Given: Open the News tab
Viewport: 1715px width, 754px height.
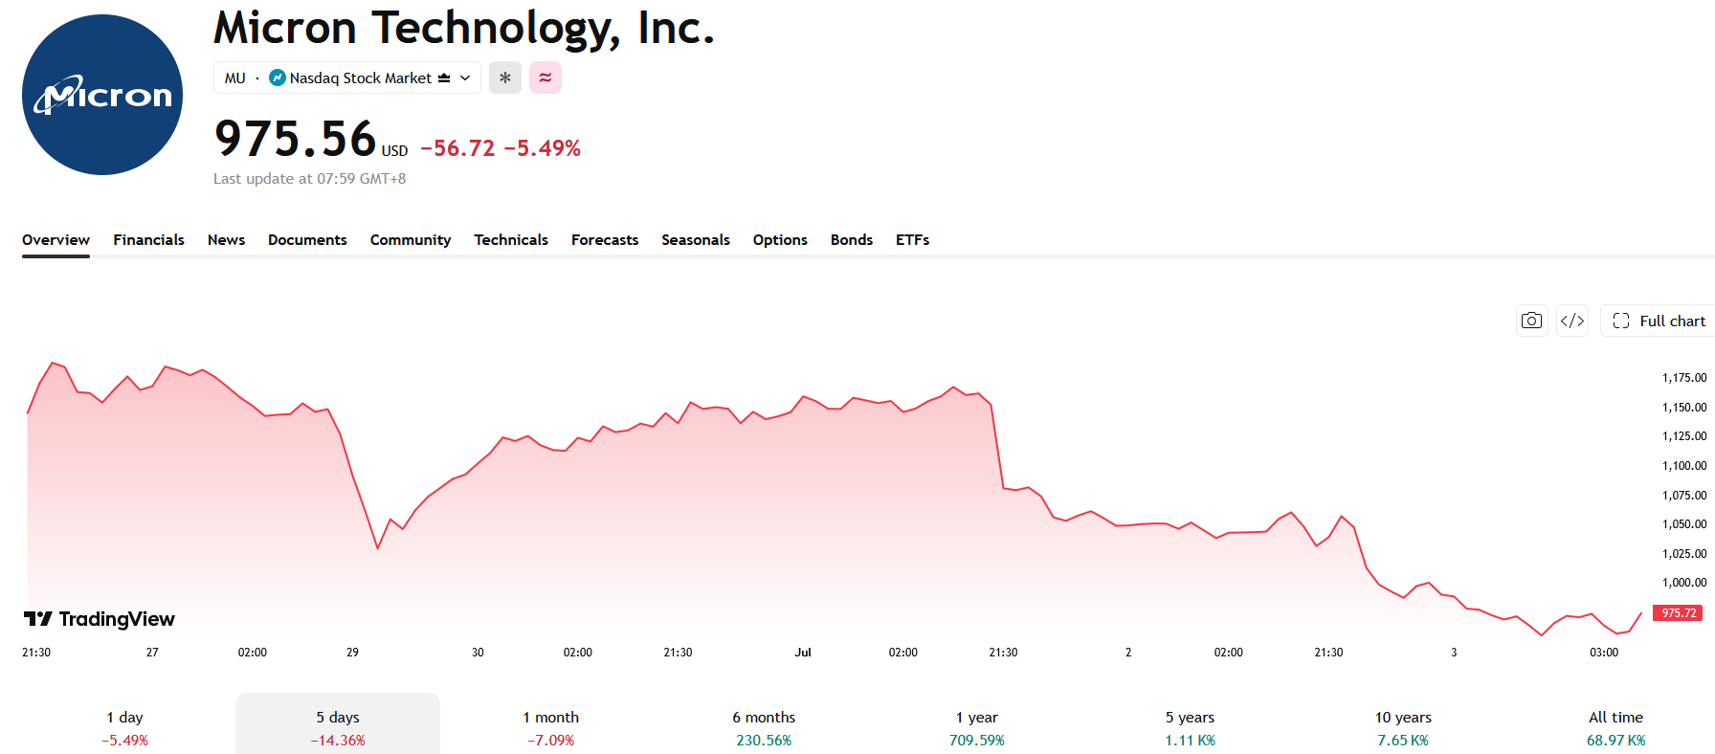Looking at the screenshot, I should [x=226, y=239].
